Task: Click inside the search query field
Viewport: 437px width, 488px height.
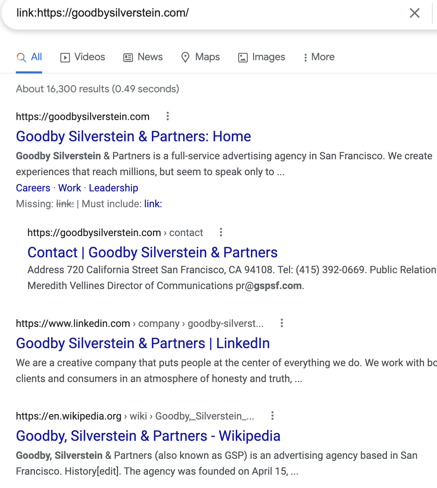Action: tap(202, 13)
